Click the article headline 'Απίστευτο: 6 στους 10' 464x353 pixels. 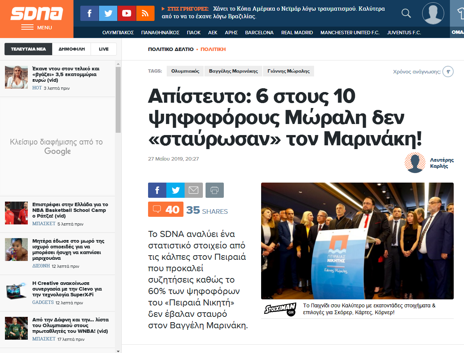(x=285, y=118)
